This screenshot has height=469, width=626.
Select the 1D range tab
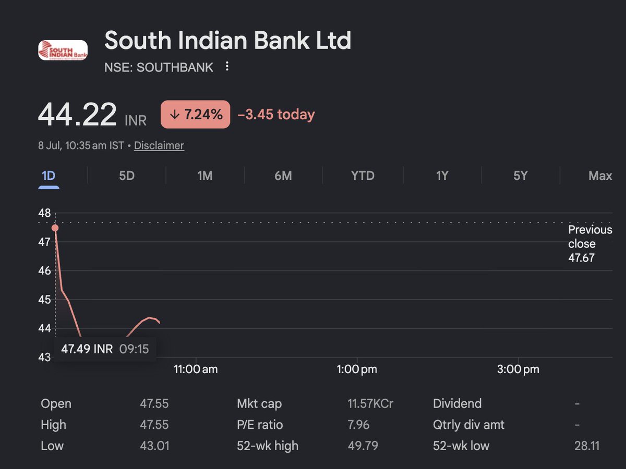[48, 176]
